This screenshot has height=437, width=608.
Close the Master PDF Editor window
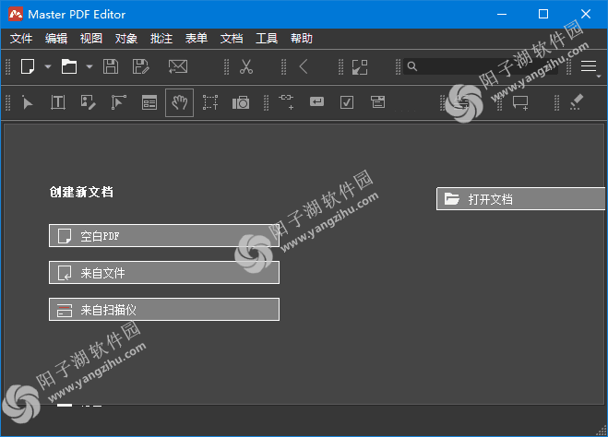(586, 15)
